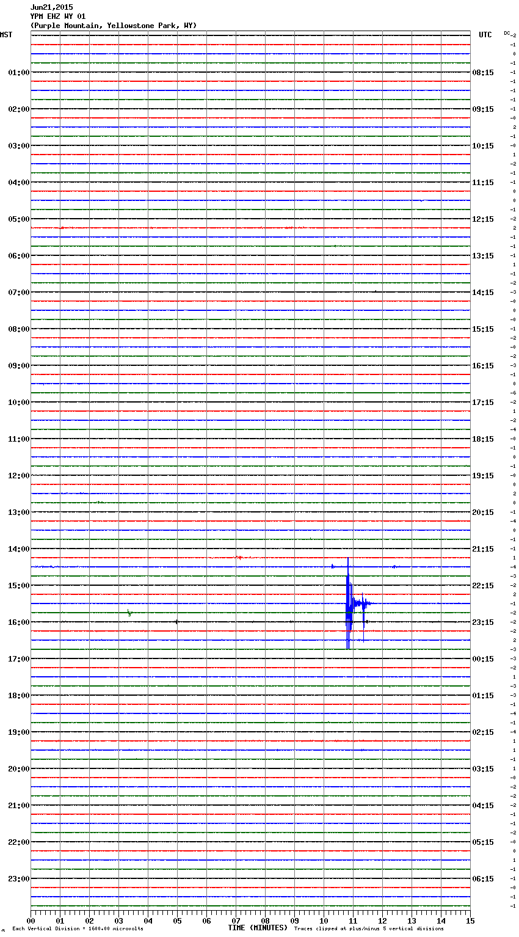The height and width of the screenshot is (937, 519).
Task: Select the 08:00 MST time label
Action: pos(19,329)
